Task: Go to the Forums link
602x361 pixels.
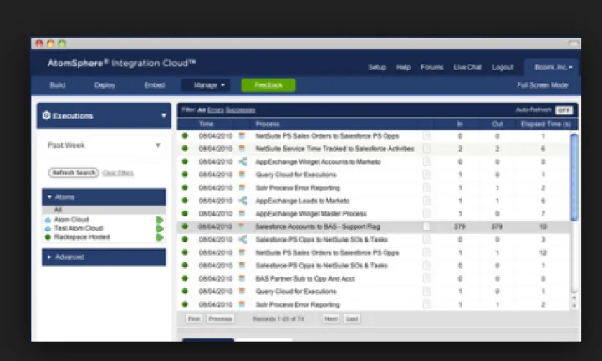Action: (432, 67)
